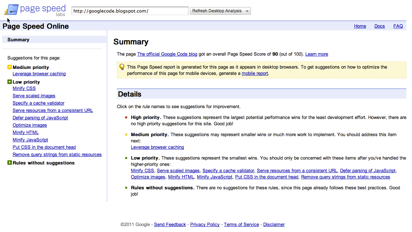
Task: Click the Send Feedback footer link
Action: [170, 224]
